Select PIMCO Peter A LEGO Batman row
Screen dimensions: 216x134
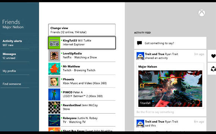point(82,95)
